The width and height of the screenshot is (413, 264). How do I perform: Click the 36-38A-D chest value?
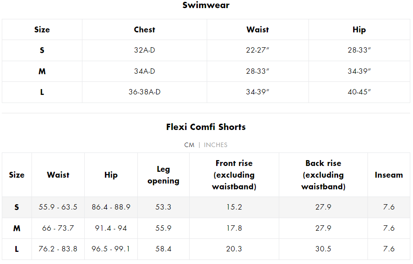(x=144, y=92)
